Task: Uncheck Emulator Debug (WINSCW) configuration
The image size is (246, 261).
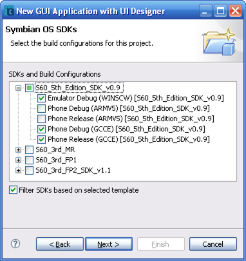Action: pyautogui.click(x=41, y=99)
